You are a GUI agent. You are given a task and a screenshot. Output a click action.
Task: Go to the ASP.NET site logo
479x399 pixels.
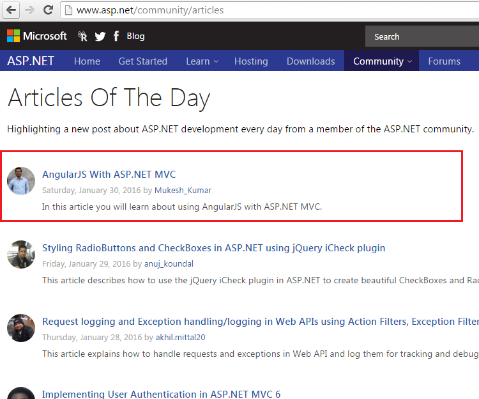click(31, 61)
